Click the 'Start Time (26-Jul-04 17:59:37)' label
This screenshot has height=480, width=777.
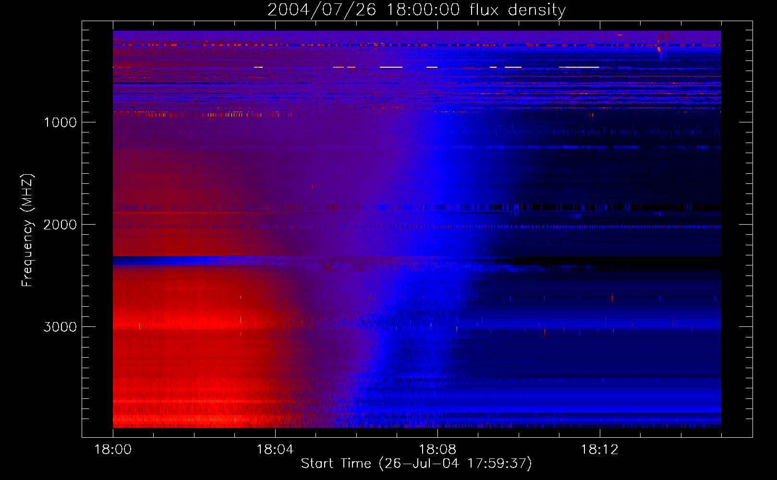pos(416,463)
